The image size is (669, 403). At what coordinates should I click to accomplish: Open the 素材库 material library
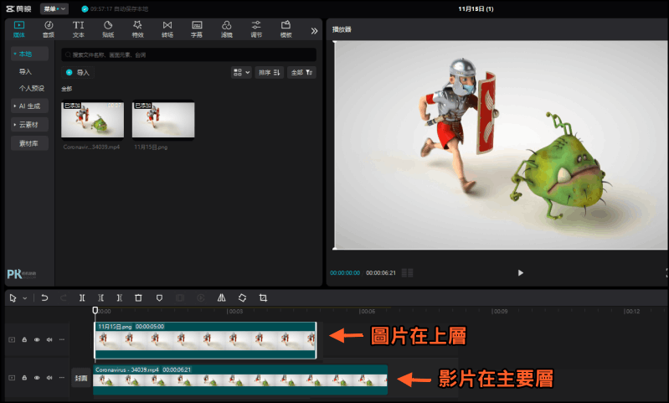tap(29, 143)
